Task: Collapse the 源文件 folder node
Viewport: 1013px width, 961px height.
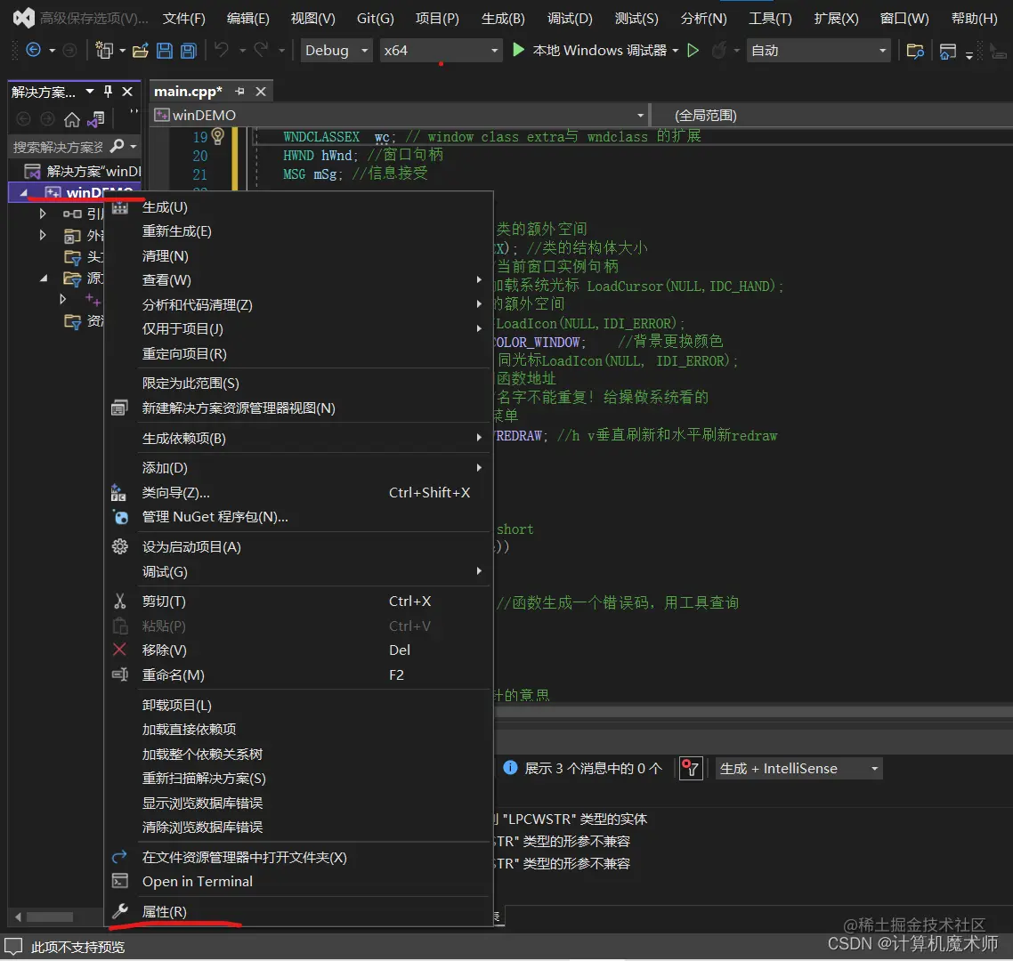Action: 44,279
